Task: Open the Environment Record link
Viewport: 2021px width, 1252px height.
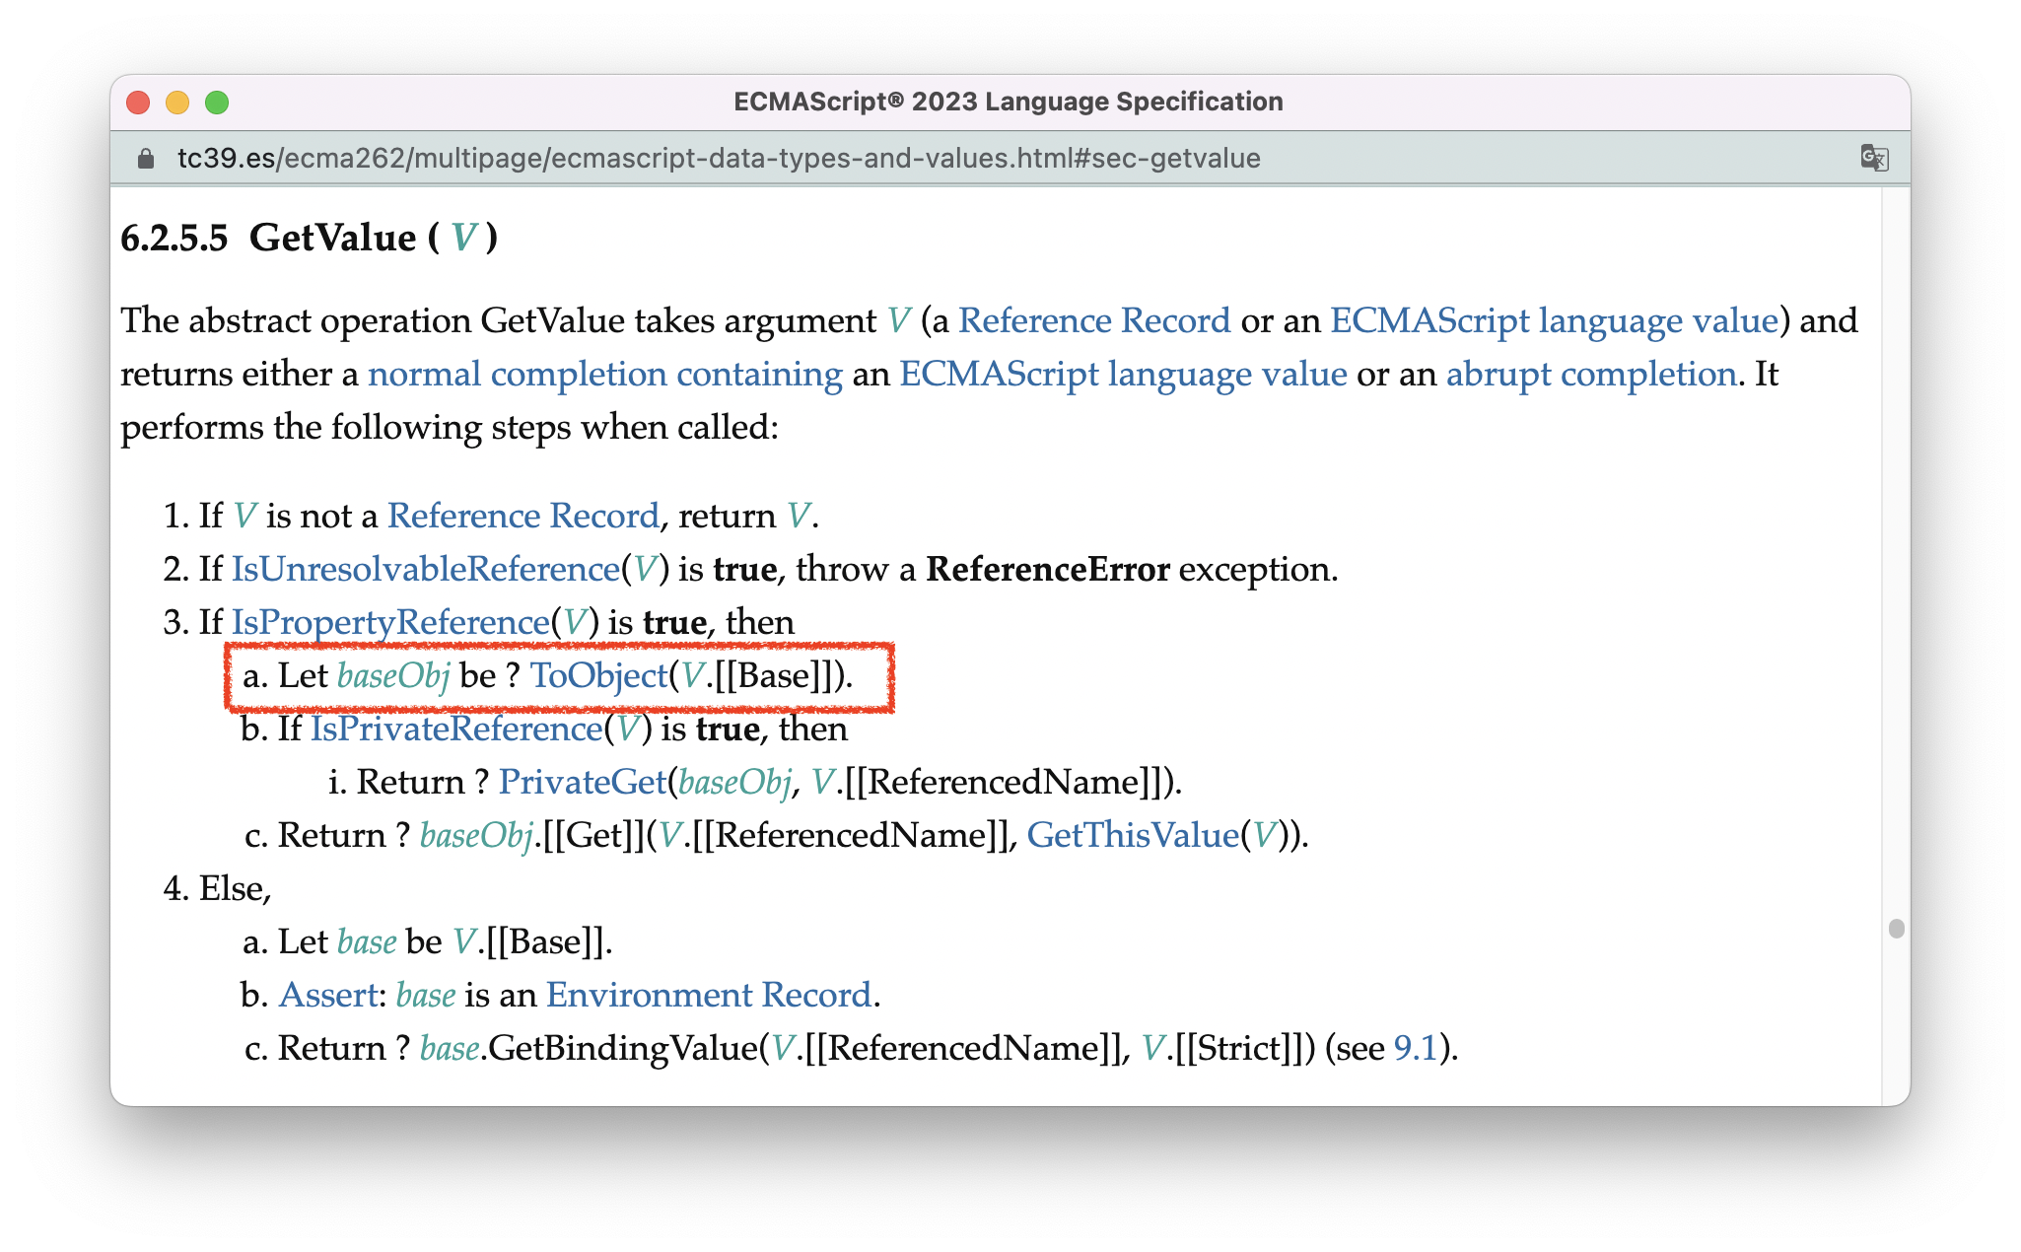Action: tap(708, 996)
